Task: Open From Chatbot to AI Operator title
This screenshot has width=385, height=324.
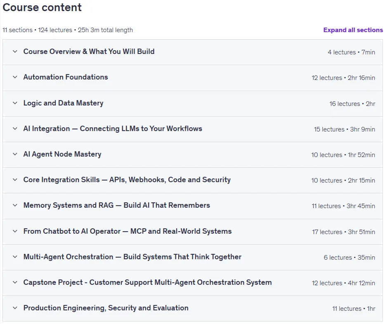Action: coord(128,231)
